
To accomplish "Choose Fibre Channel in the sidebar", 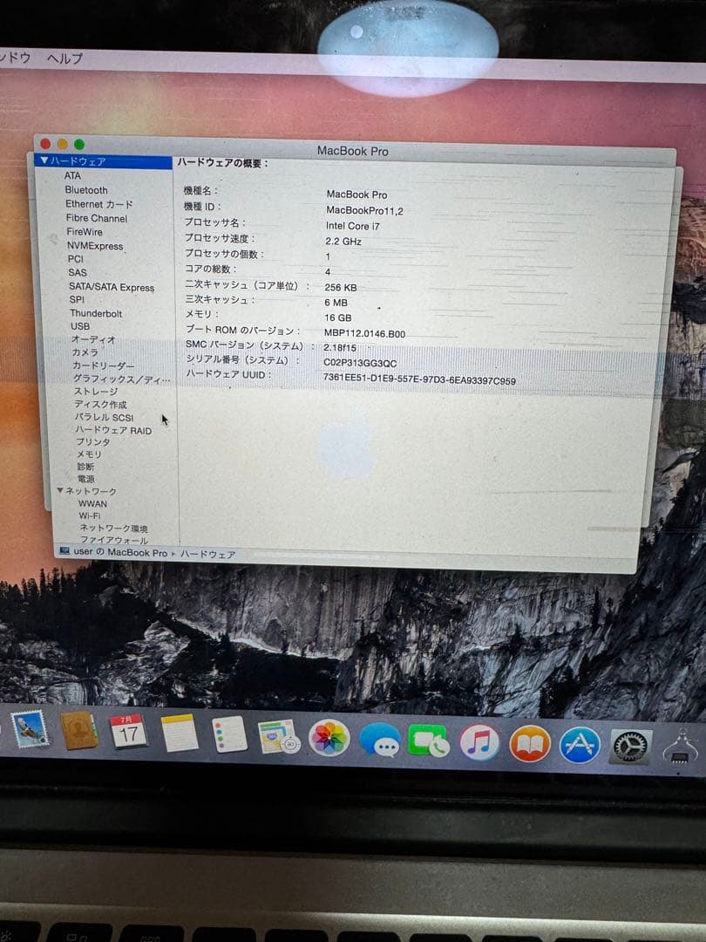I will (97, 218).
